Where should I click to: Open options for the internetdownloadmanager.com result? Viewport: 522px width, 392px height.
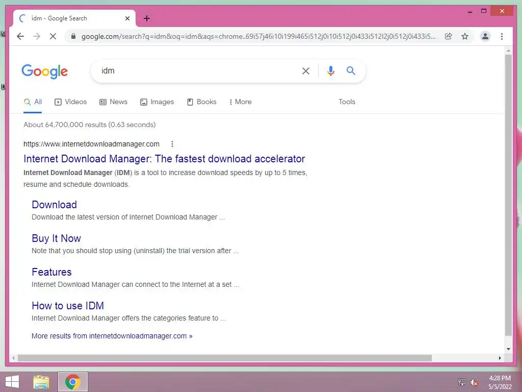click(172, 144)
